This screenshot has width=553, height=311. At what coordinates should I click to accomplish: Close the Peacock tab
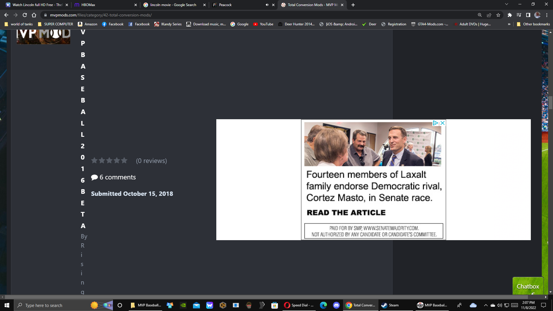[273, 5]
